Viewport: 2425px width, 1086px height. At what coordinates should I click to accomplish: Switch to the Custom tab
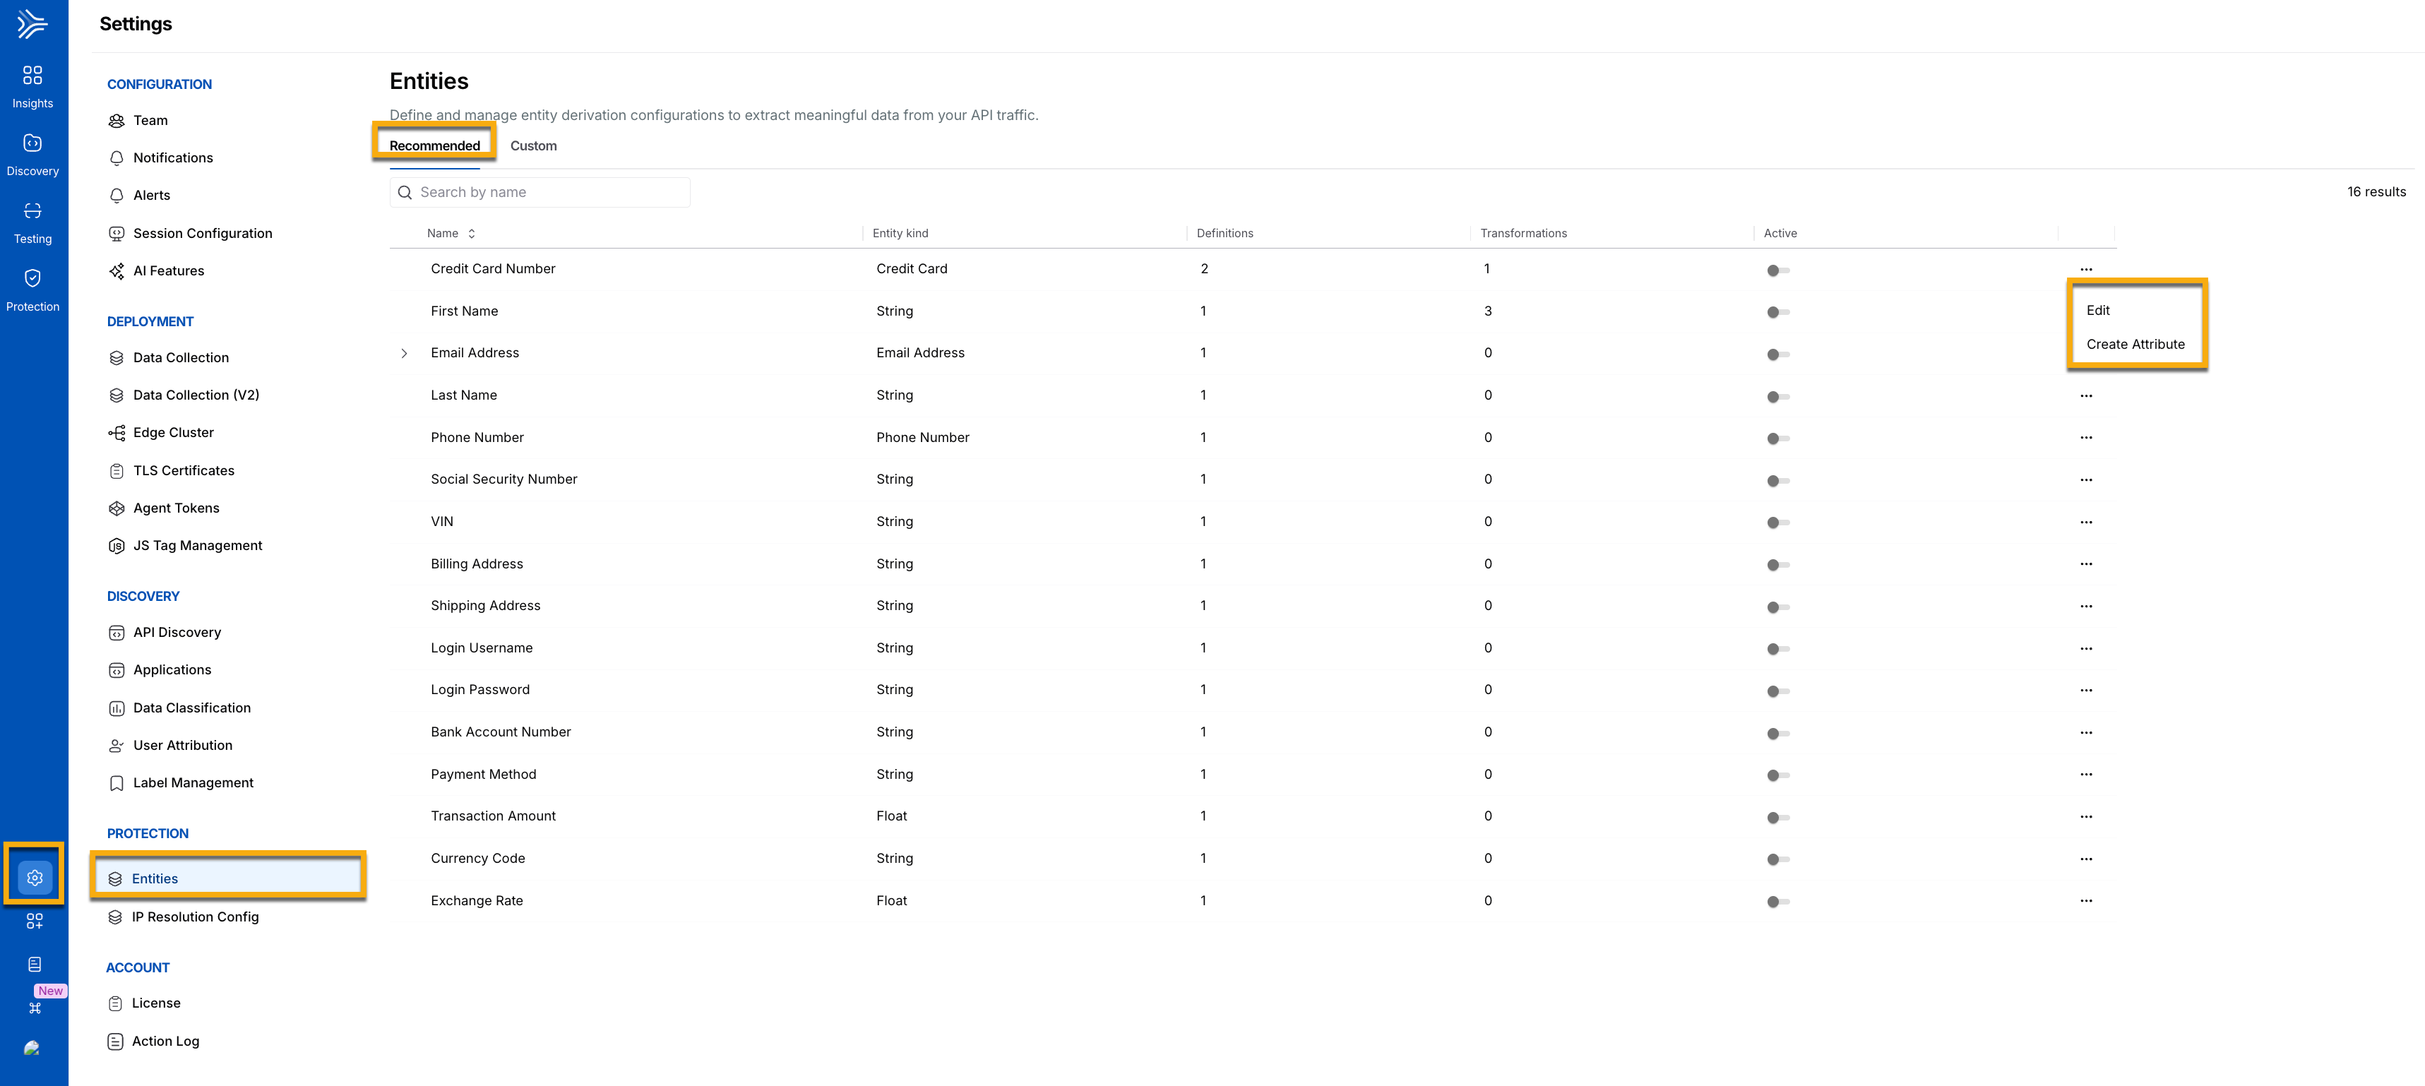click(534, 146)
